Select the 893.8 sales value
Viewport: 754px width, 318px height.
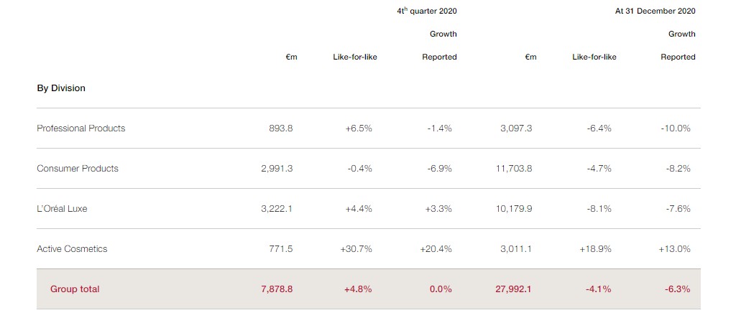point(280,128)
